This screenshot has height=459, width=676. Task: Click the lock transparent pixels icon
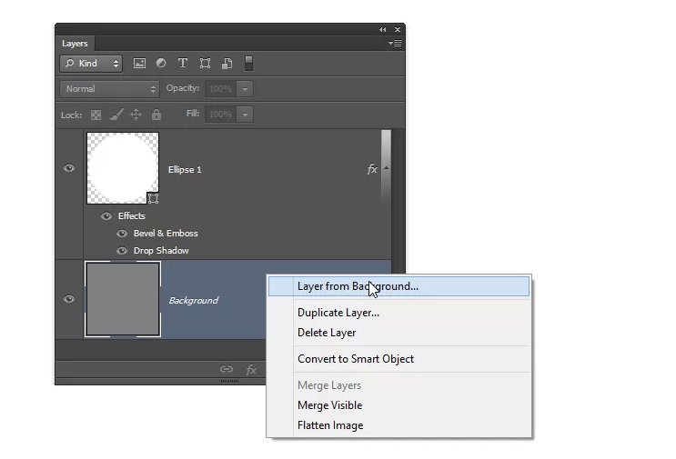point(96,115)
